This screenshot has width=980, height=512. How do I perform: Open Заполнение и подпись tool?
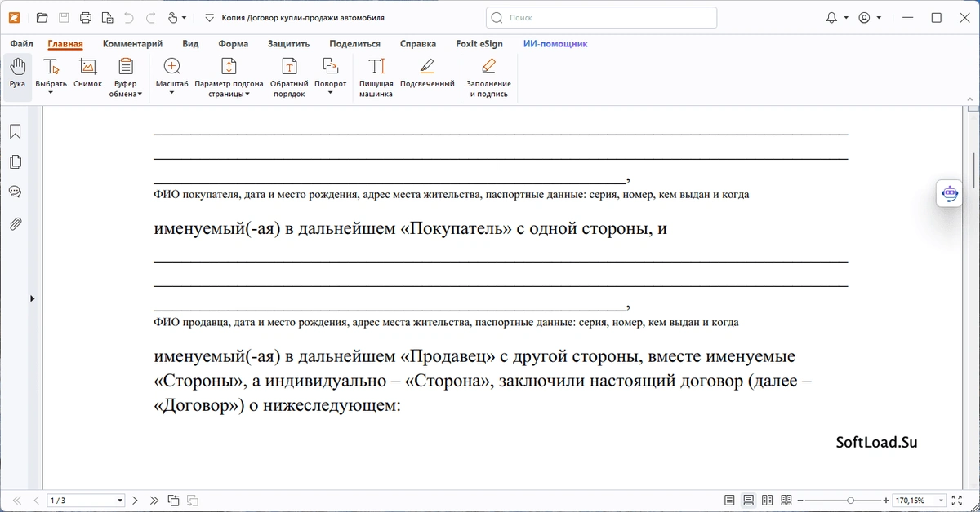[488, 77]
